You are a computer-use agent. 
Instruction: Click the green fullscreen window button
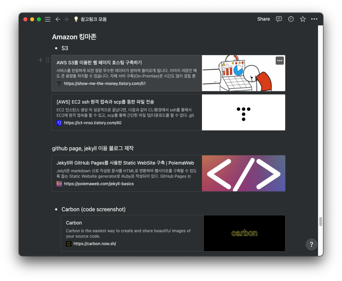pos(39,19)
